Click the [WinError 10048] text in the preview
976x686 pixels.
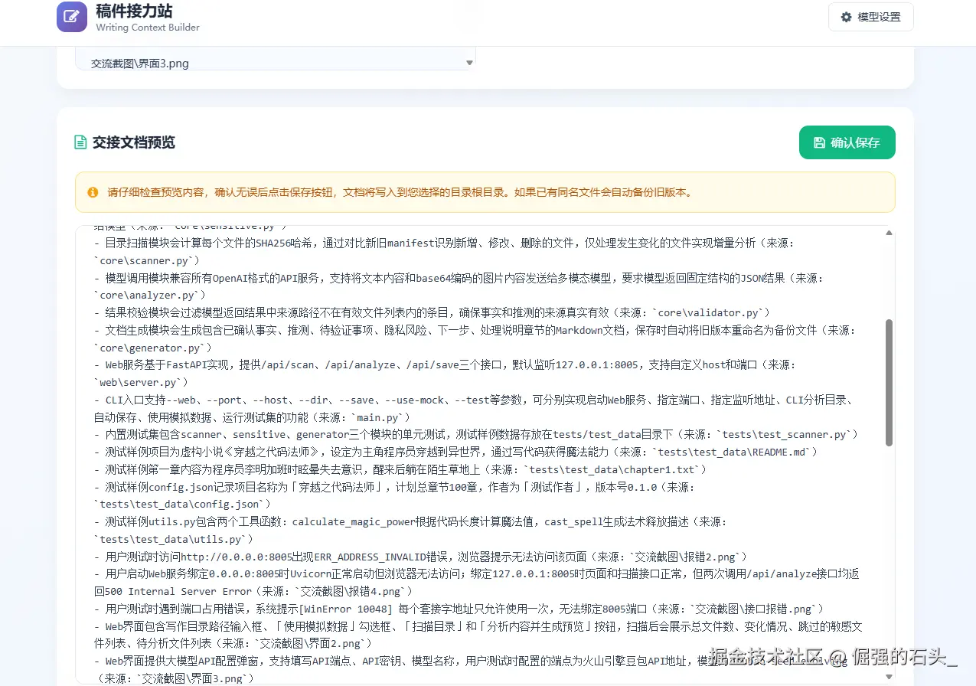tap(344, 609)
